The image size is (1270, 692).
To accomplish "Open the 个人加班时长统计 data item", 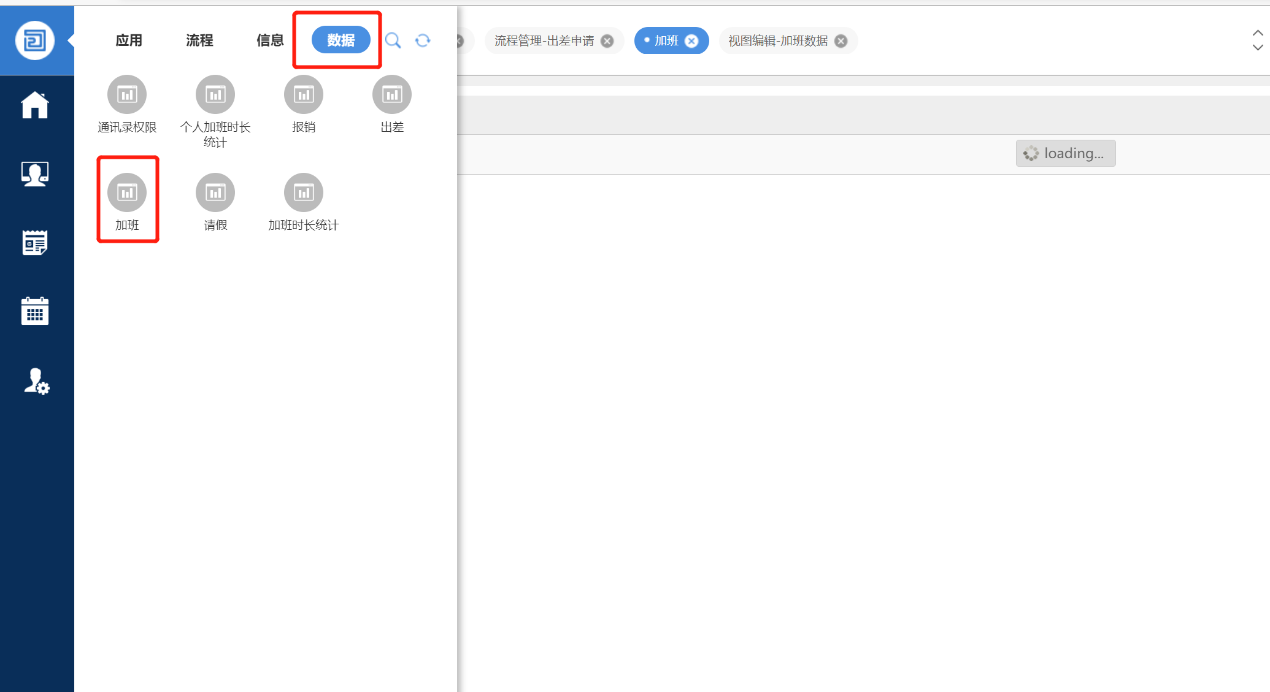I will [215, 95].
